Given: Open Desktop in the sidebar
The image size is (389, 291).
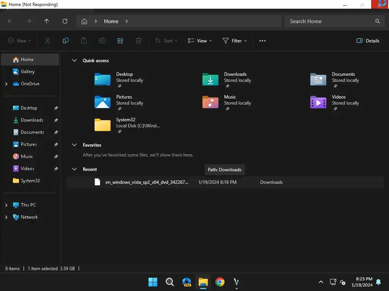Looking at the screenshot, I should [30, 108].
